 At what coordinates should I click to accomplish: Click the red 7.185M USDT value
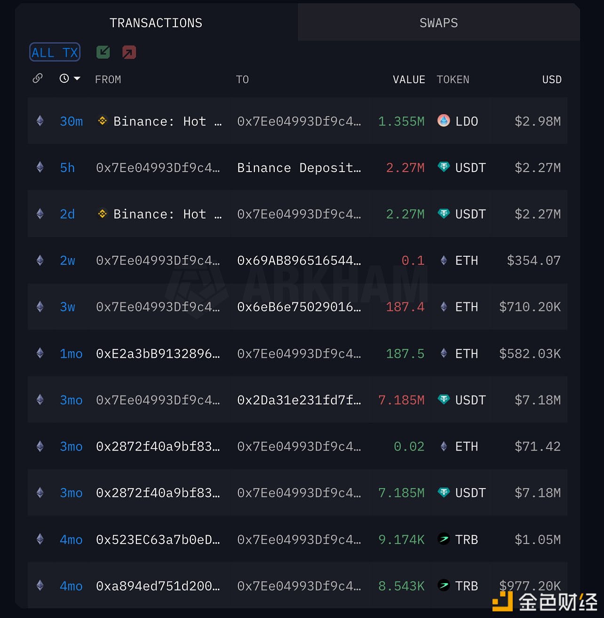(x=401, y=400)
